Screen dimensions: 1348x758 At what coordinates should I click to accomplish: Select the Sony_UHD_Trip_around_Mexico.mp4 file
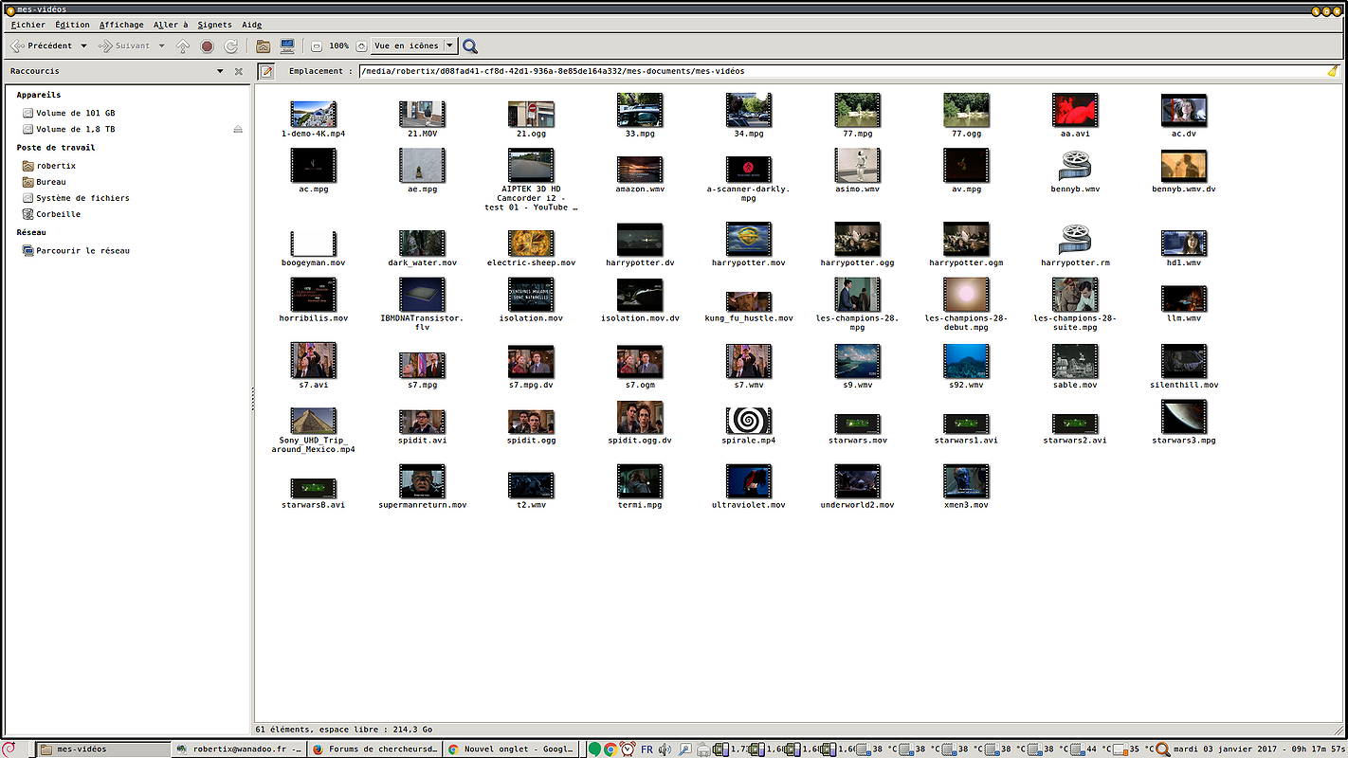313,421
